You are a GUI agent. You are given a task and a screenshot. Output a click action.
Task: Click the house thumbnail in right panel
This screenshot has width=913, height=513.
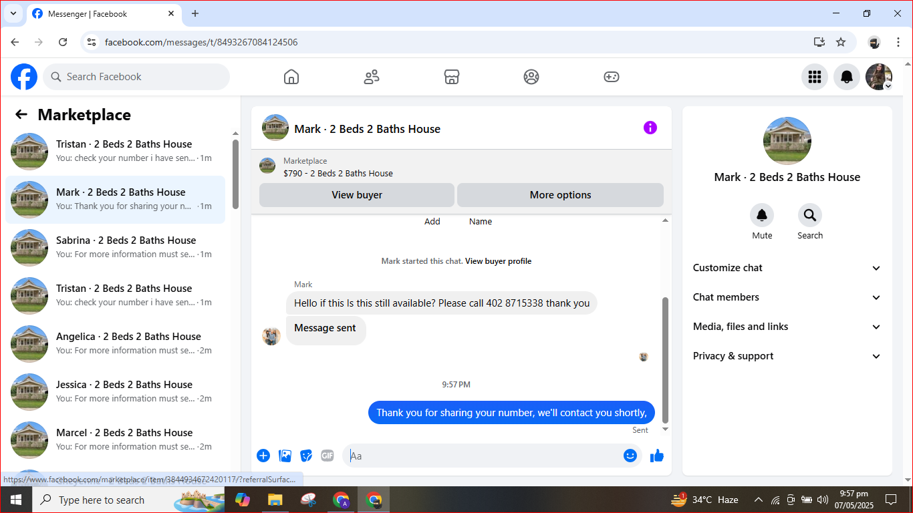tap(787, 141)
